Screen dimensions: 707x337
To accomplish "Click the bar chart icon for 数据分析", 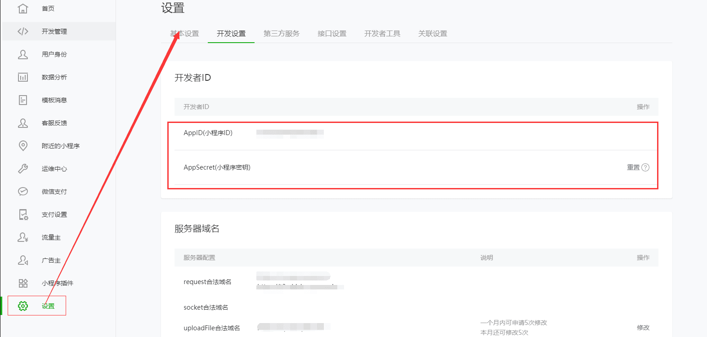I will (23, 77).
